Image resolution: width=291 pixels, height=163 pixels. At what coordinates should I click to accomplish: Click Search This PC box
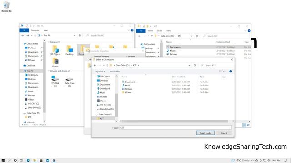[x=108, y=35]
